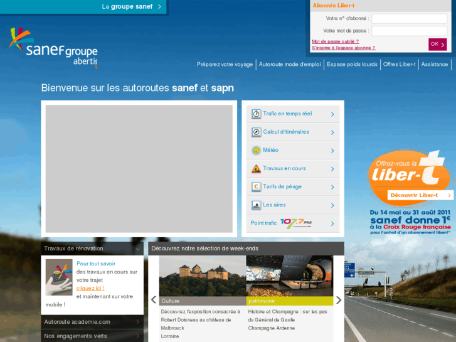Click the Travaux en cours warning icon
The width and height of the screenshot is (456, 342).
click(x=256, y=169)
